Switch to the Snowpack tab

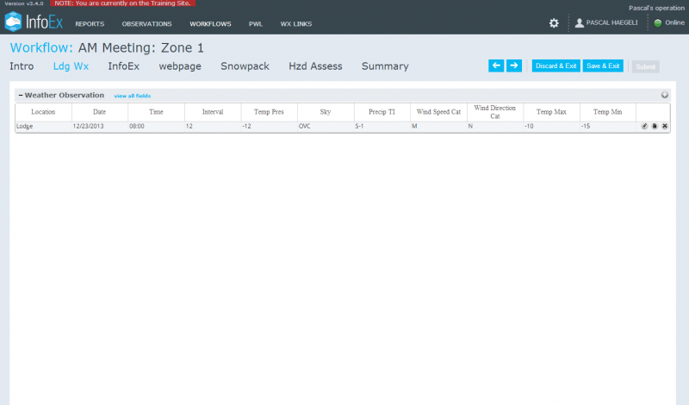tap(245, 66)
